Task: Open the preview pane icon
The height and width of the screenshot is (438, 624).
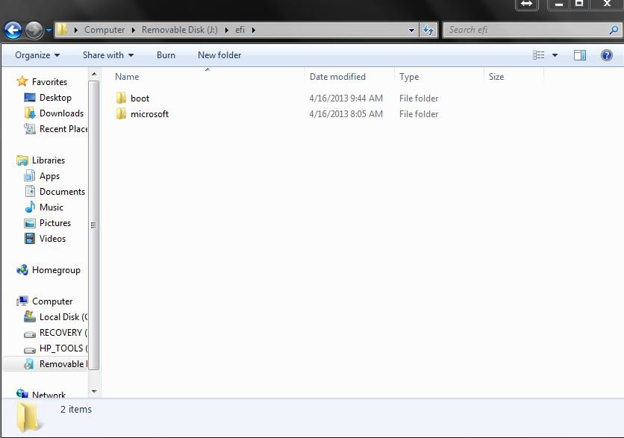Action: coord(579,54)
